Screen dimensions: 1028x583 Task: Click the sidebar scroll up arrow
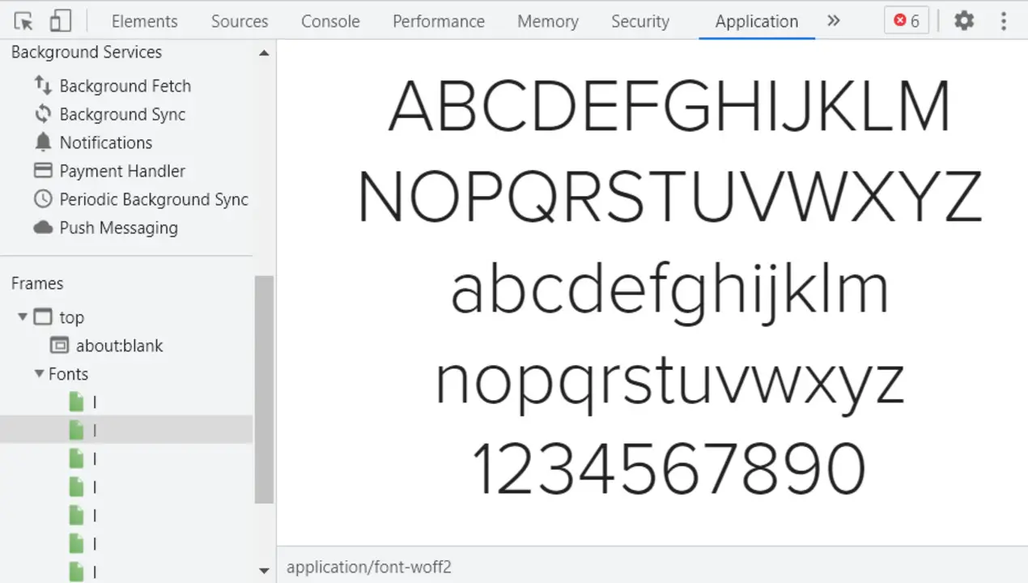pos(264,53)
